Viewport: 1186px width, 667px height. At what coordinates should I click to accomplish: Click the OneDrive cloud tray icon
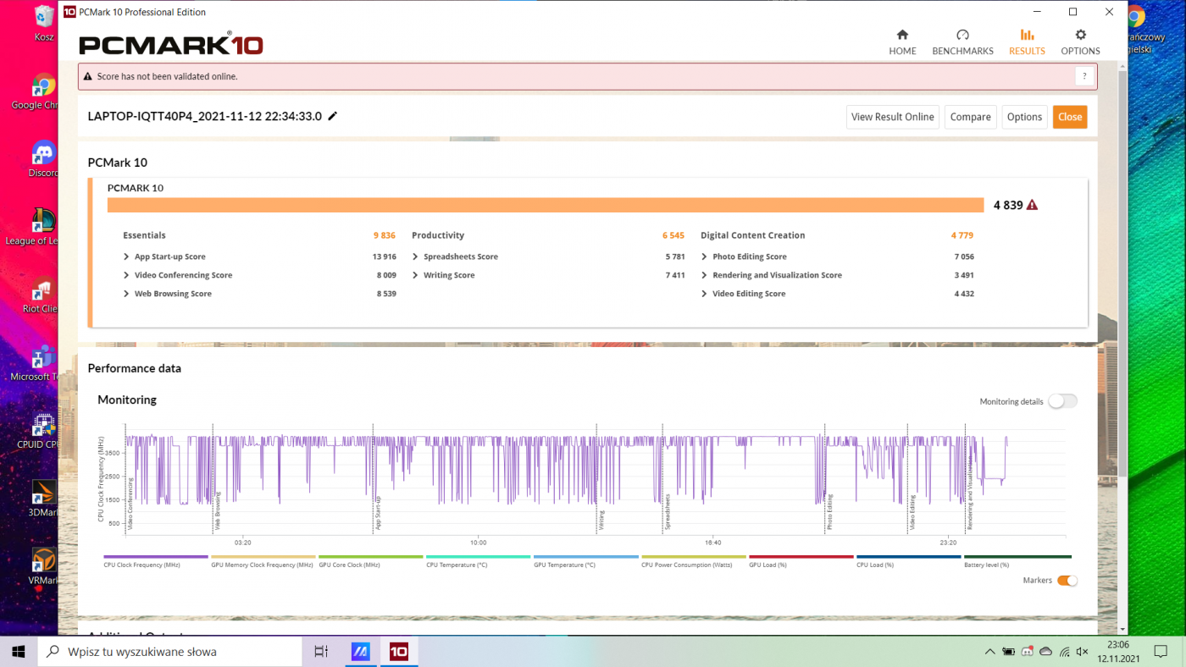pos(1045,652)
